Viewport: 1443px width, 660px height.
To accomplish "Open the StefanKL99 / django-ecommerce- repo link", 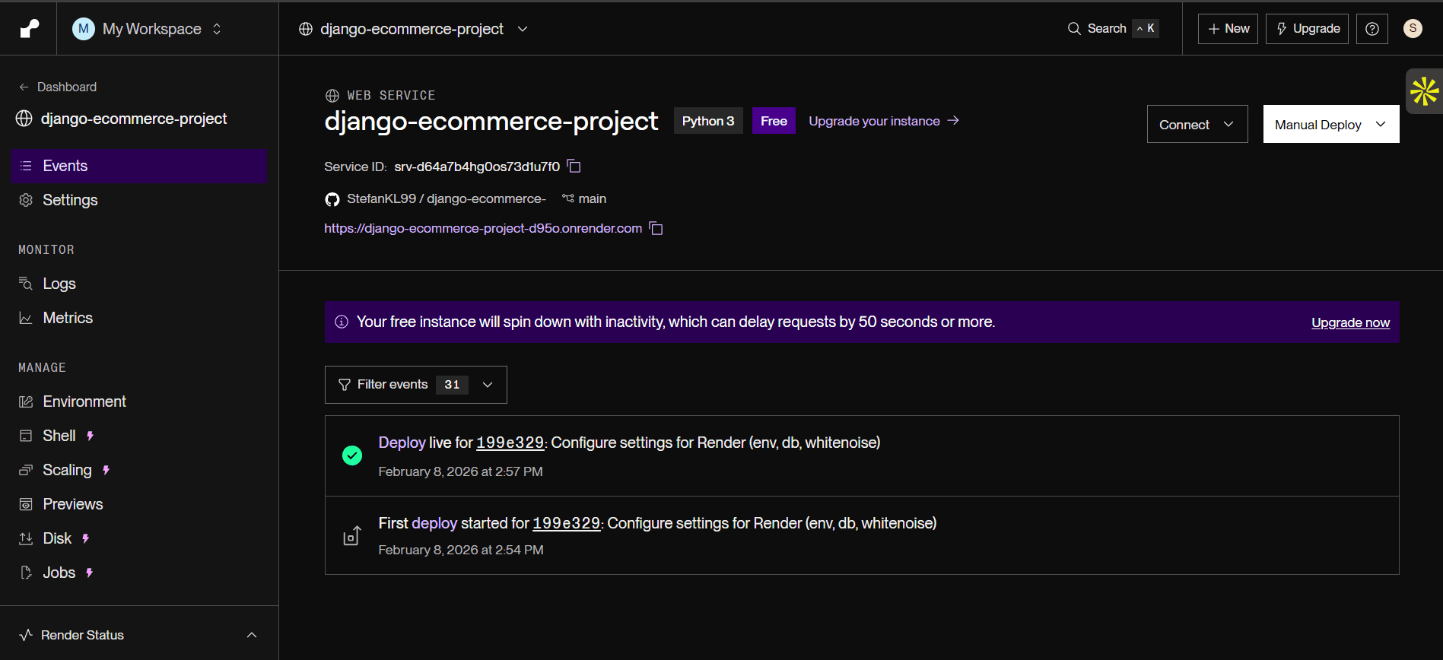I will coord(447,198).
